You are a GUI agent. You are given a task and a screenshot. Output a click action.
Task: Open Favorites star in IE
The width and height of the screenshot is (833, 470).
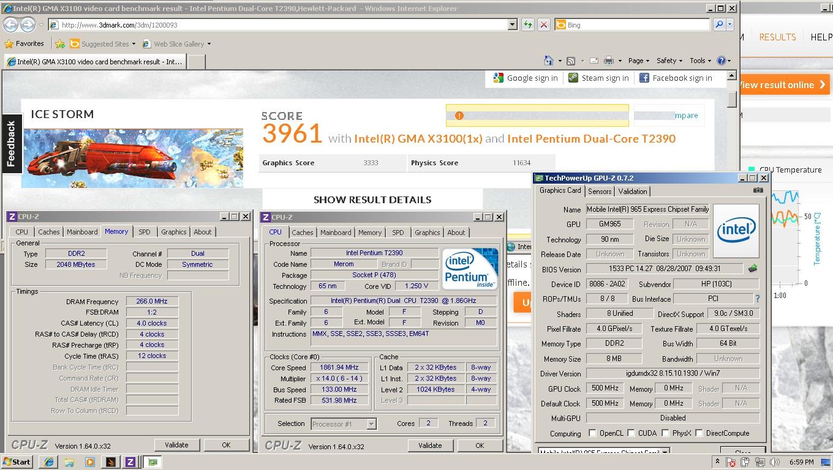click(24, 43)
